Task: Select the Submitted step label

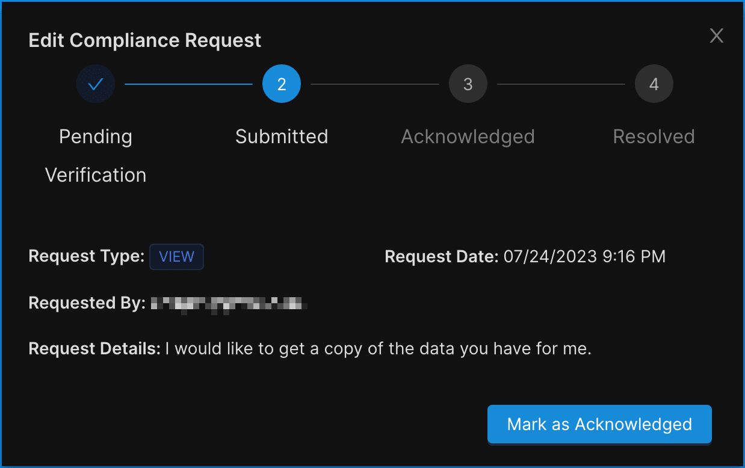Action: tap(282, 137)
